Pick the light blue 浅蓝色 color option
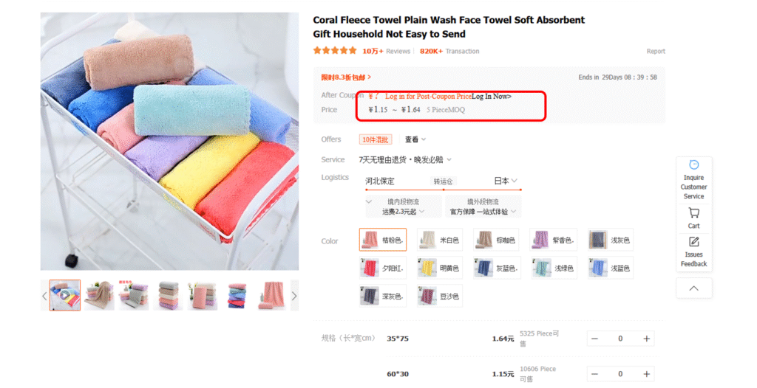This screenshot has height=388, width=757. coord(611,268)
